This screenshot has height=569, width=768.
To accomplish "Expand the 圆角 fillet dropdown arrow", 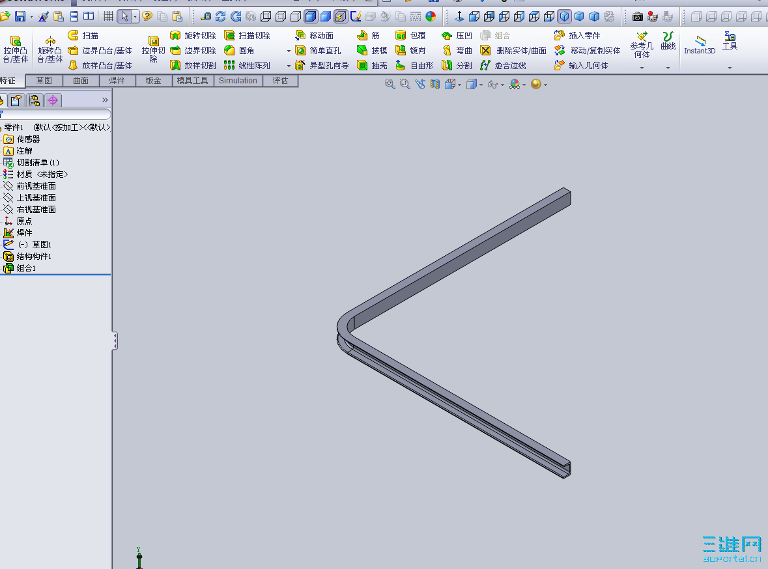I will [x=289, y=51].
